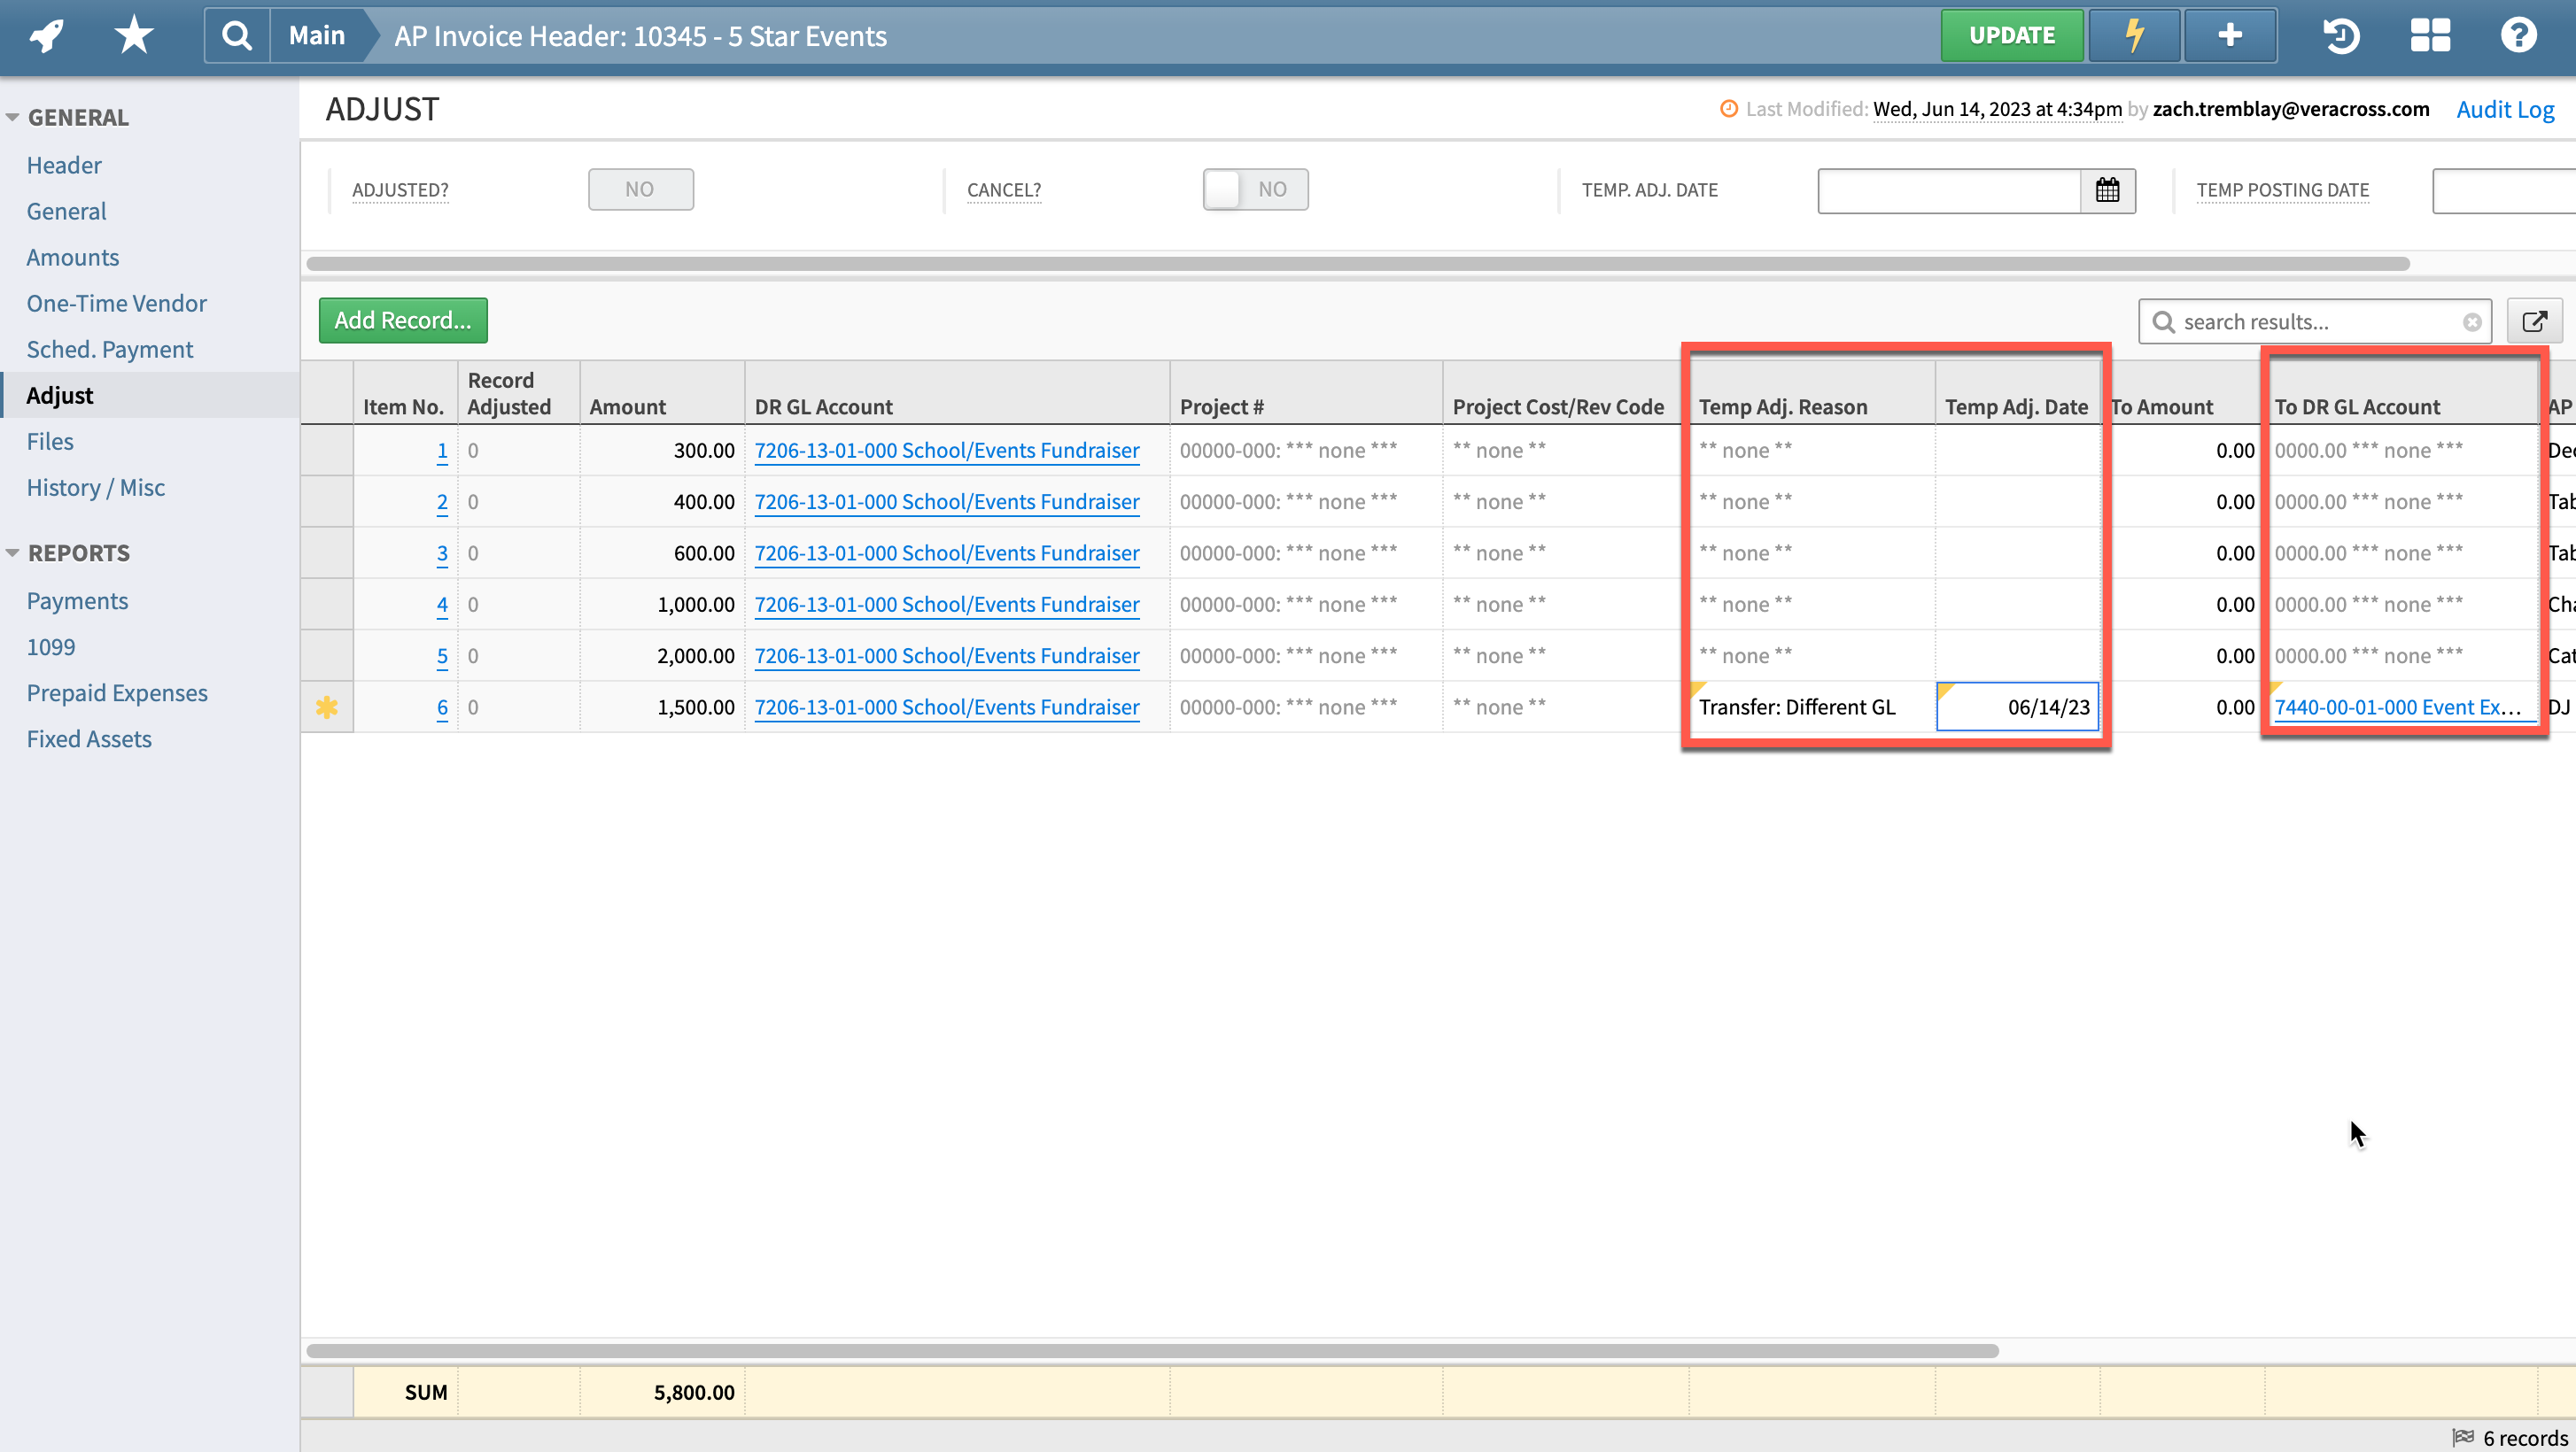Open the Audit Log link
This screenshot has width=2576, height=1452.
tap(2505, 109)
